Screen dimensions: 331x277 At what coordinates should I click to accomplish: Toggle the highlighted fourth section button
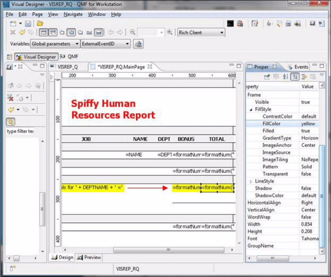tap(71, 32)
